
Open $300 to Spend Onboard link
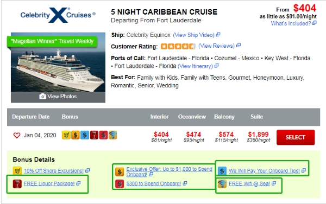(154, 184)
